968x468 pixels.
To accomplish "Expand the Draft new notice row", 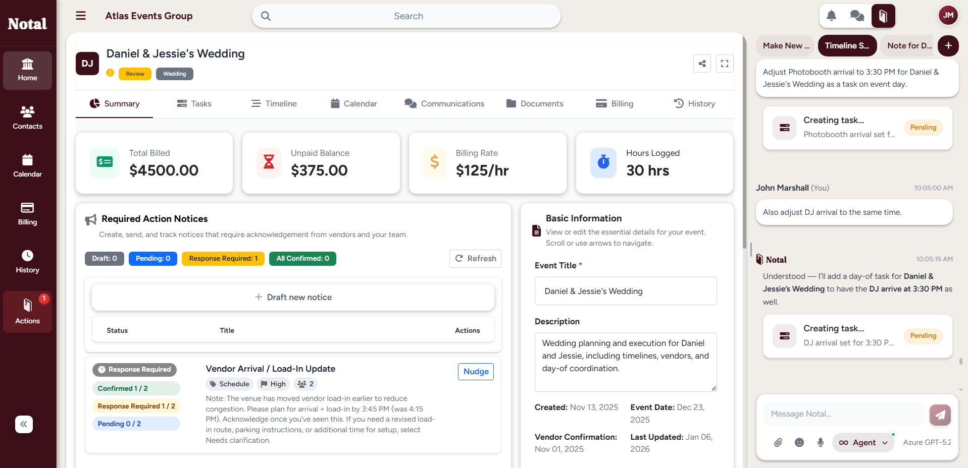I will 293,297.
